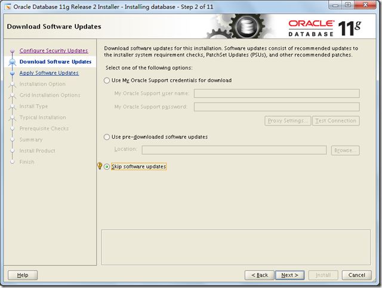Click the Typical Installation step label

click(42, 117)
